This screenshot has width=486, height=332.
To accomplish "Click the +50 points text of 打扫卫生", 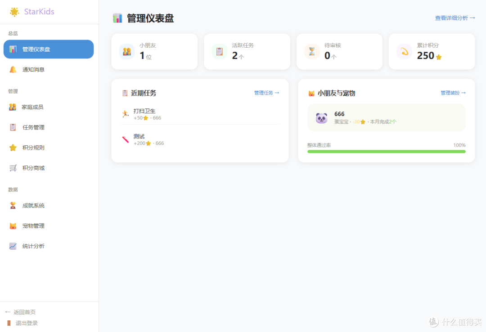I will pyautogui.click(x=141, y=118).
